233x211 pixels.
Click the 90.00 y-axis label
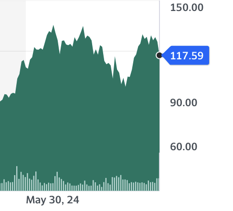coord(183,102)
